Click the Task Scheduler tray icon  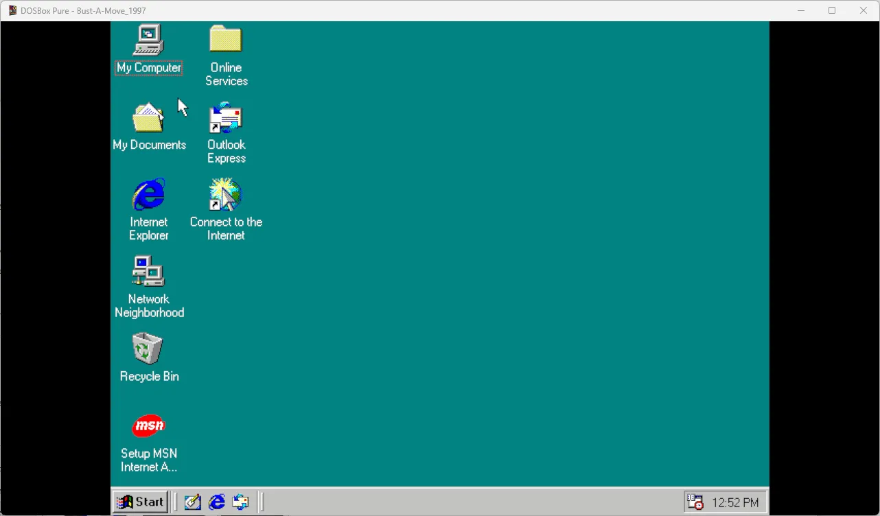pos(695,502)
